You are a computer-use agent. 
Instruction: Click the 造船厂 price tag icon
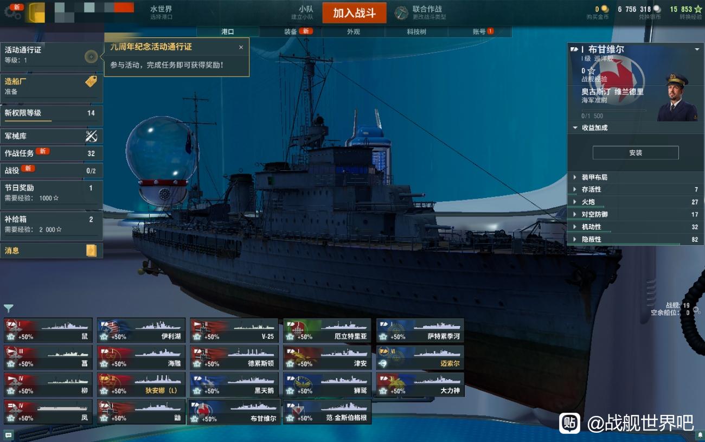point(91,81)
